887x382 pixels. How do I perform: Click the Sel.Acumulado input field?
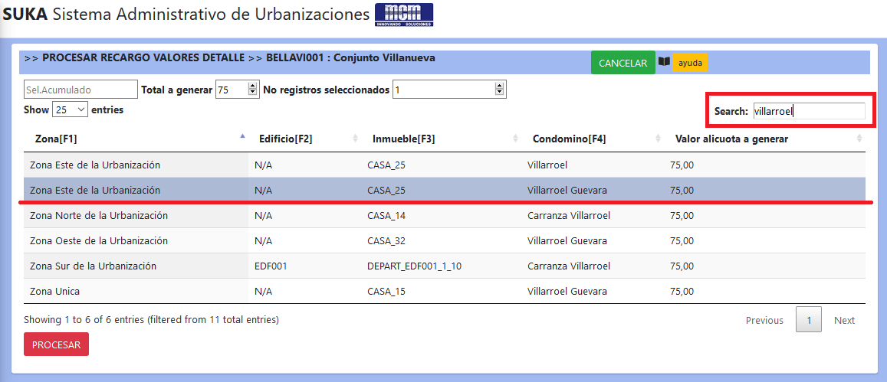tap(81, 90)
